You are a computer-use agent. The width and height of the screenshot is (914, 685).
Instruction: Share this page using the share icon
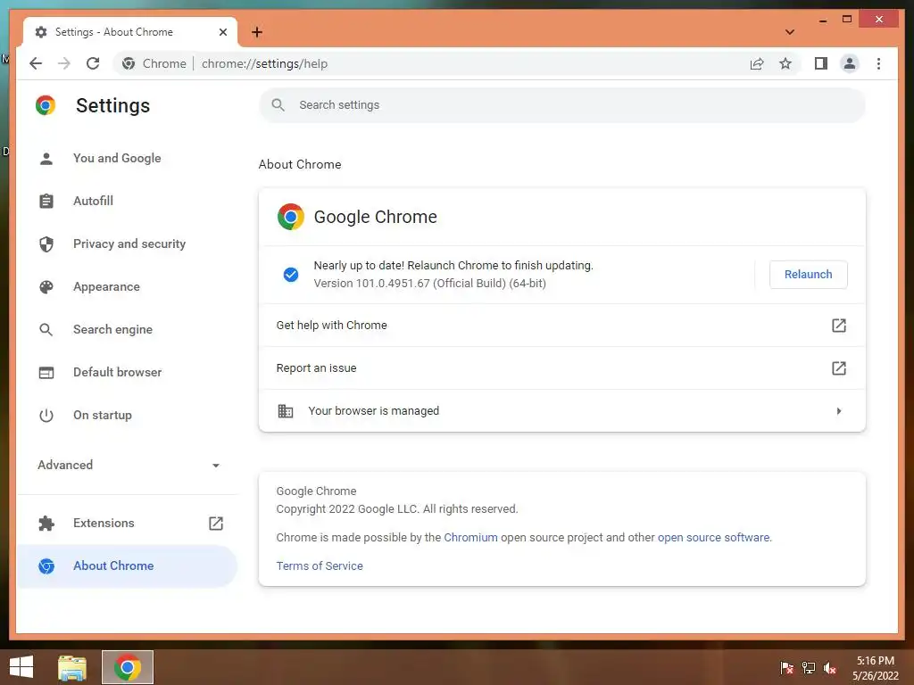pyautogui.click(x=757, y=63)
